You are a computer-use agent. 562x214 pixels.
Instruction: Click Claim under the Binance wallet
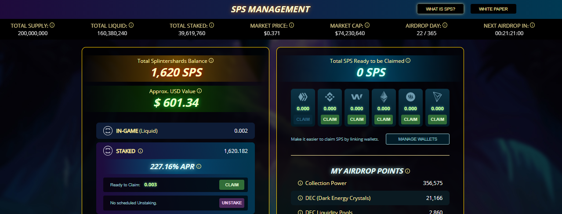(x=330, y=119)
